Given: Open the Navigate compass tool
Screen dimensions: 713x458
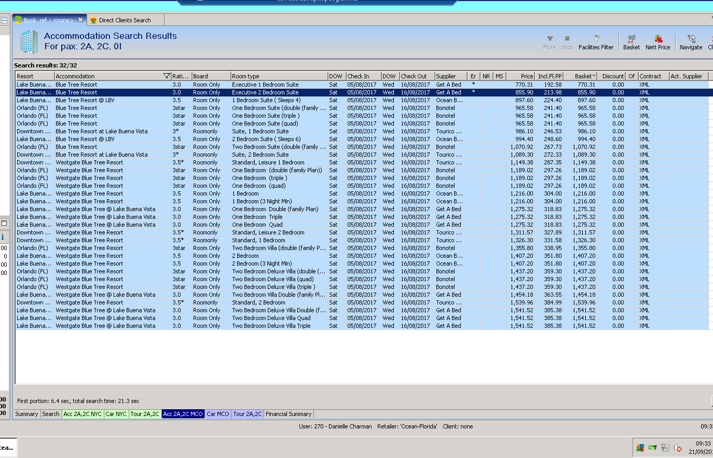Looking at the screenshot, I should (691, 43).
